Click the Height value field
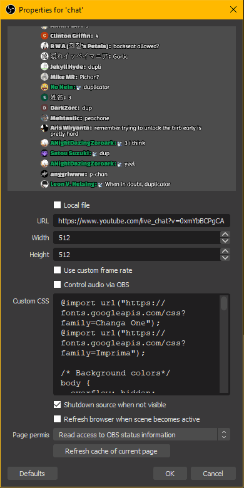Viewport: 244px width, 488px height. 136,255
